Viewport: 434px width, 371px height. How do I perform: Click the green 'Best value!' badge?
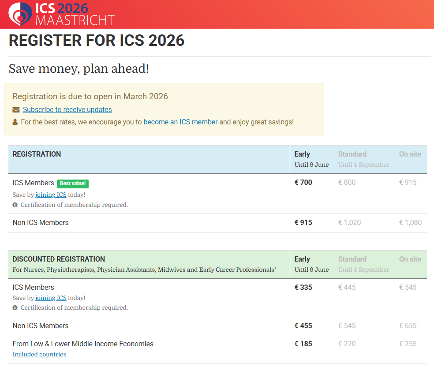[73, 184]
